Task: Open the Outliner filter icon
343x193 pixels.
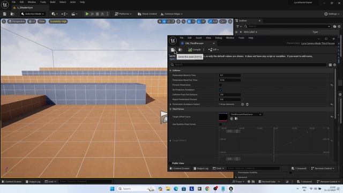Action: coord(238,26)
